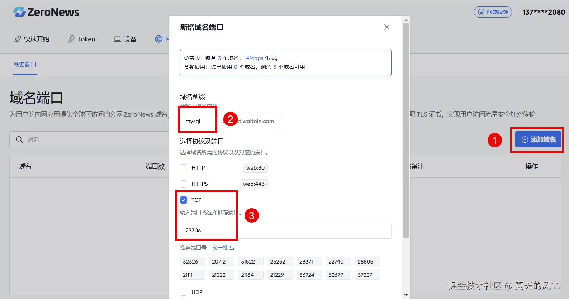Go to 快速开始 nav item
Screen dimensions: 569x299
click(32, 39)
